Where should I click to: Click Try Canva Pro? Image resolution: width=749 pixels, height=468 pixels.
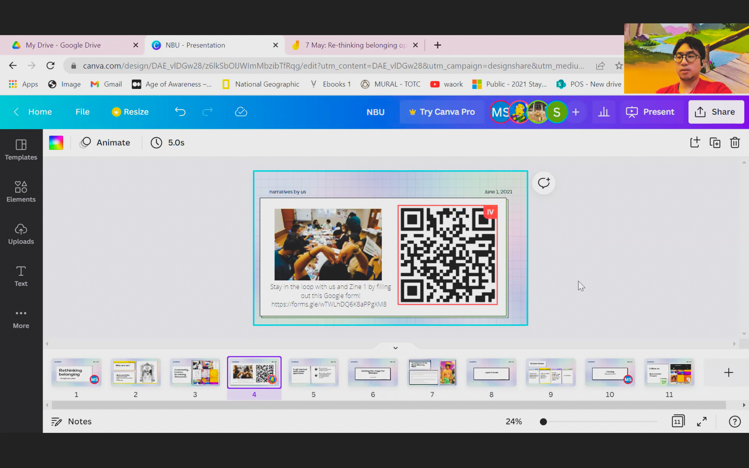442,112
